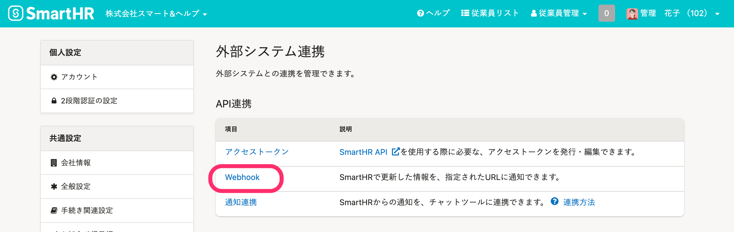
Task: Select 全般設定 in the sidebar
Action: point(117,187)
